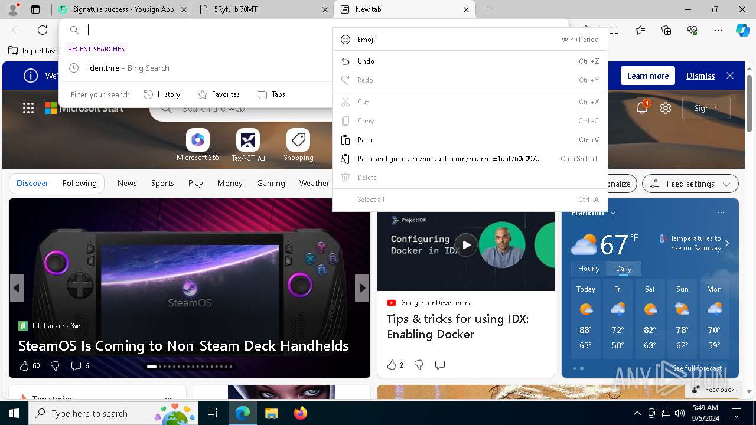Open SteamOS Is Coming headline
The width and height of the screenshot is (756, 425).
coord(184,345)
